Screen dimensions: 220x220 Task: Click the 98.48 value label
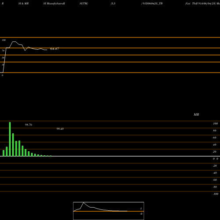pyautogui.click(x=60, y=129)
